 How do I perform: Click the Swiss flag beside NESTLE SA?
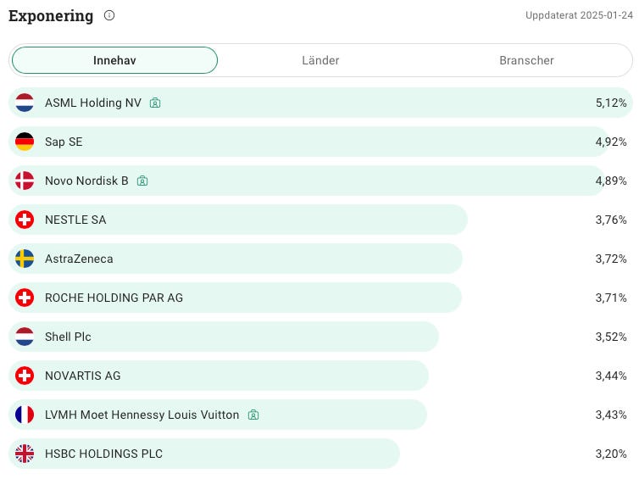click(25, 220)
